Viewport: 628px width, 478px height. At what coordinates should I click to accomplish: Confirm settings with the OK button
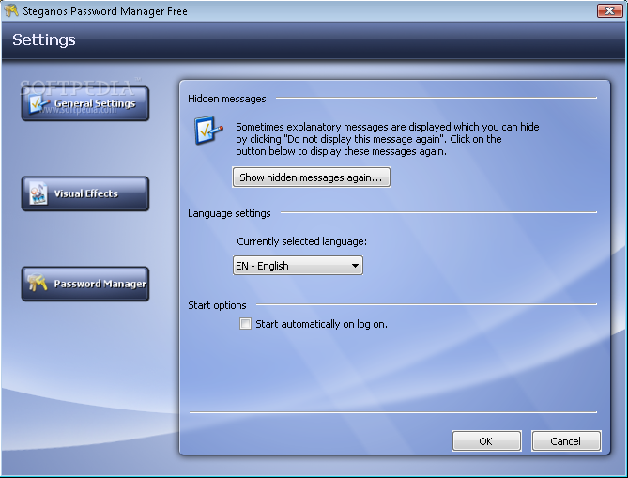[486, 441]
